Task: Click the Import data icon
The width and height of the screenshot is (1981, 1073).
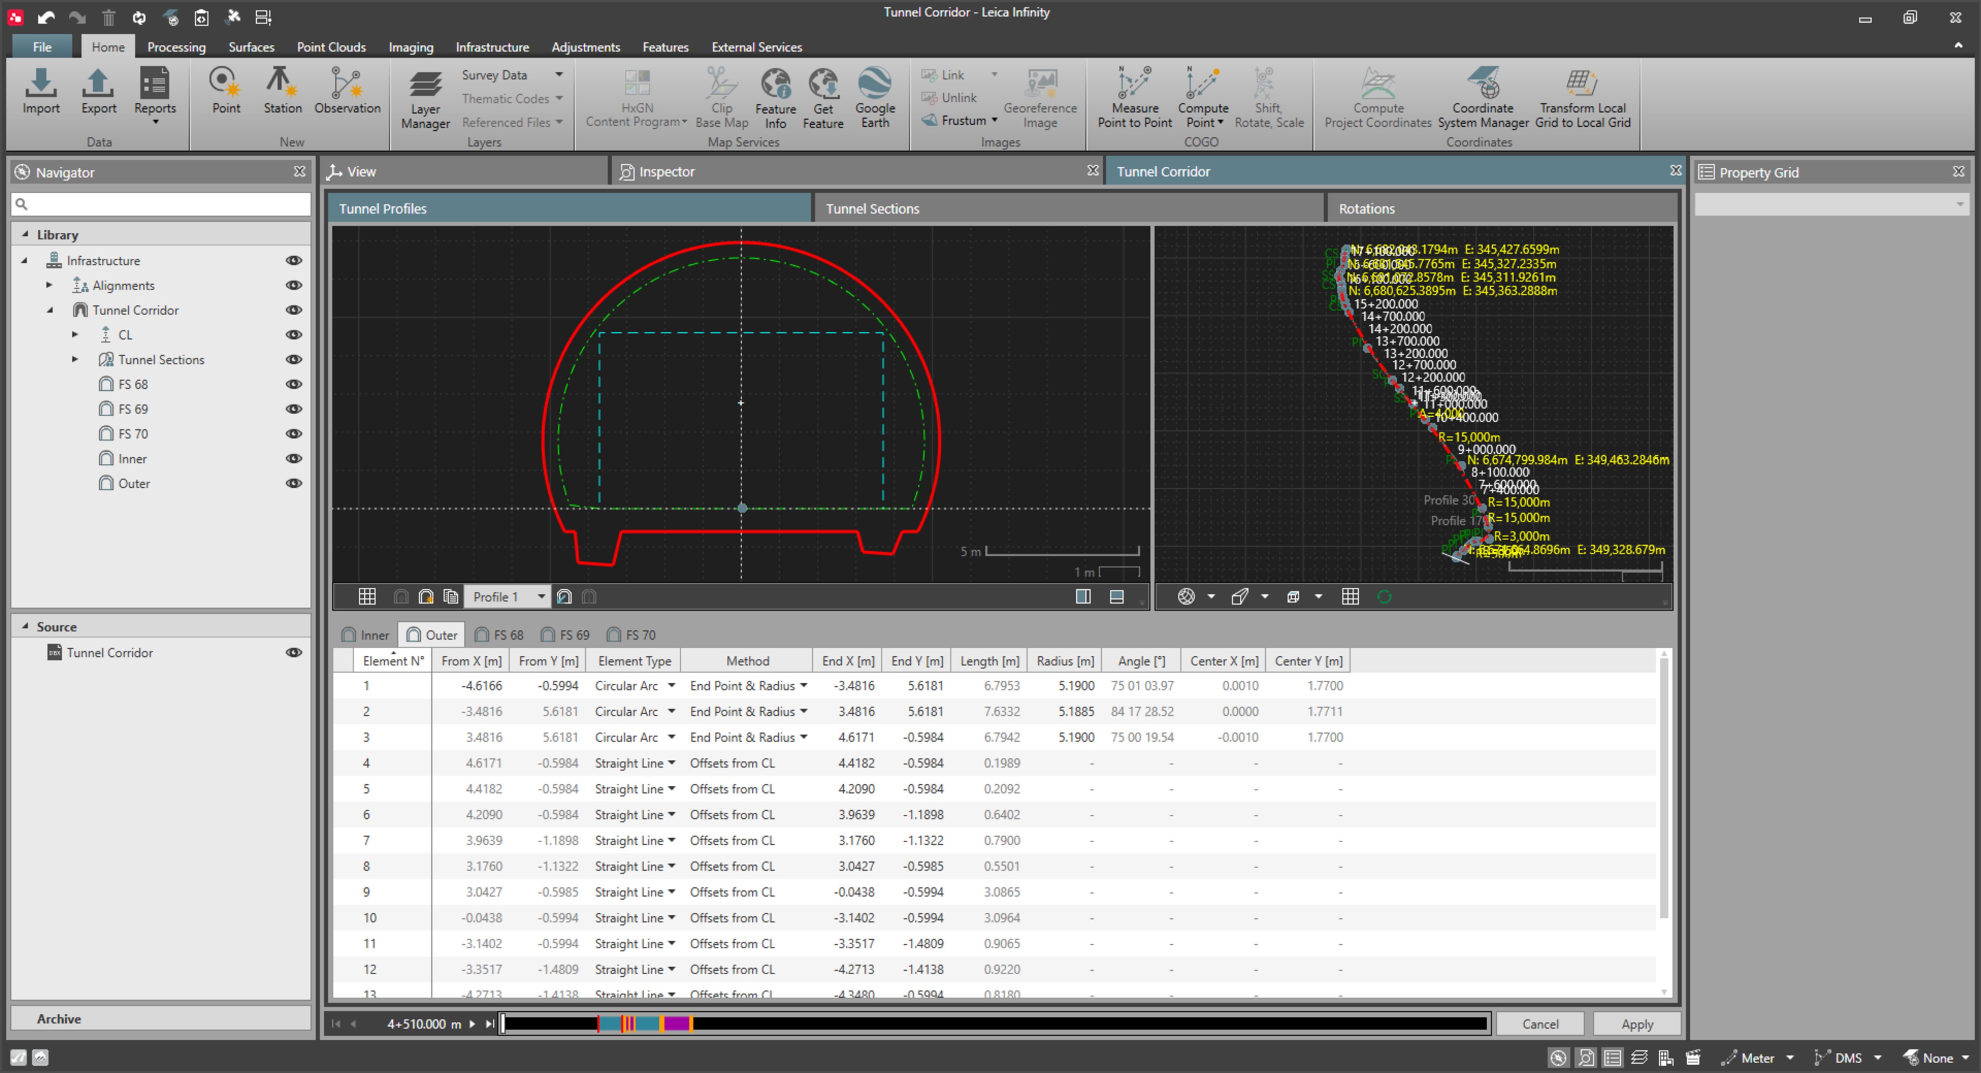Action: [41, 91]
